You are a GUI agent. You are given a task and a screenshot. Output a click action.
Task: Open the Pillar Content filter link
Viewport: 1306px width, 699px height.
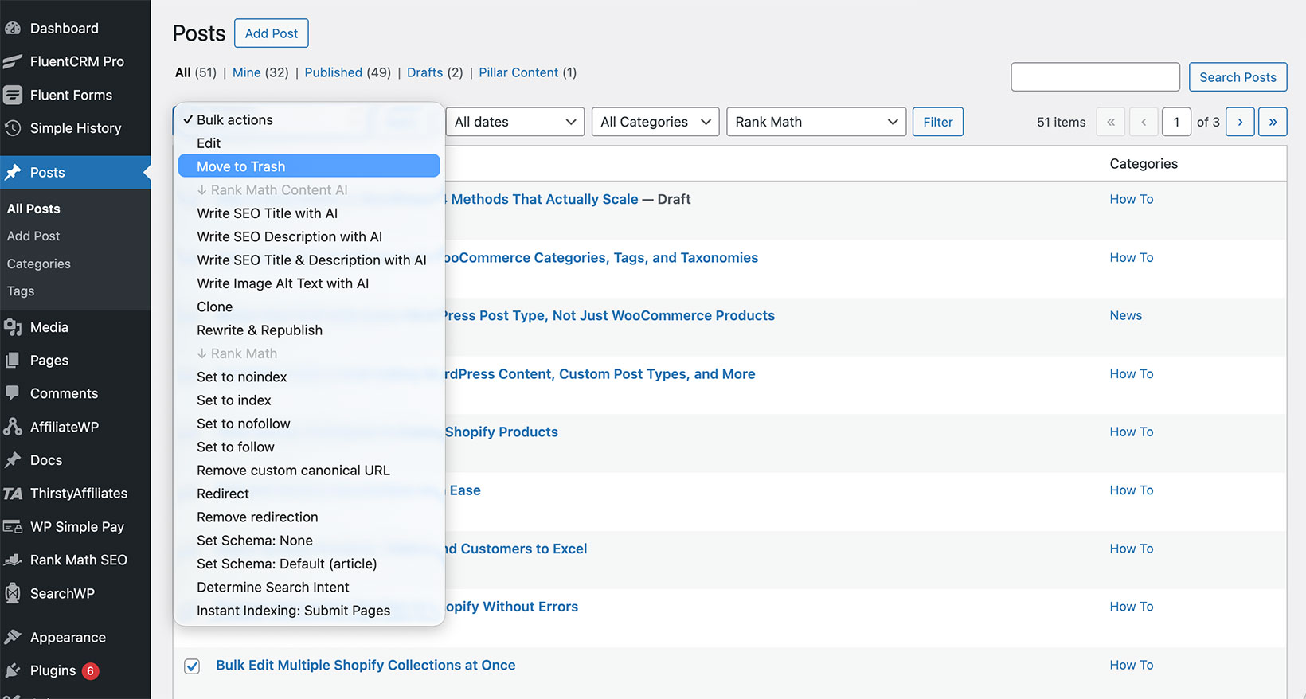coord(518,72)
